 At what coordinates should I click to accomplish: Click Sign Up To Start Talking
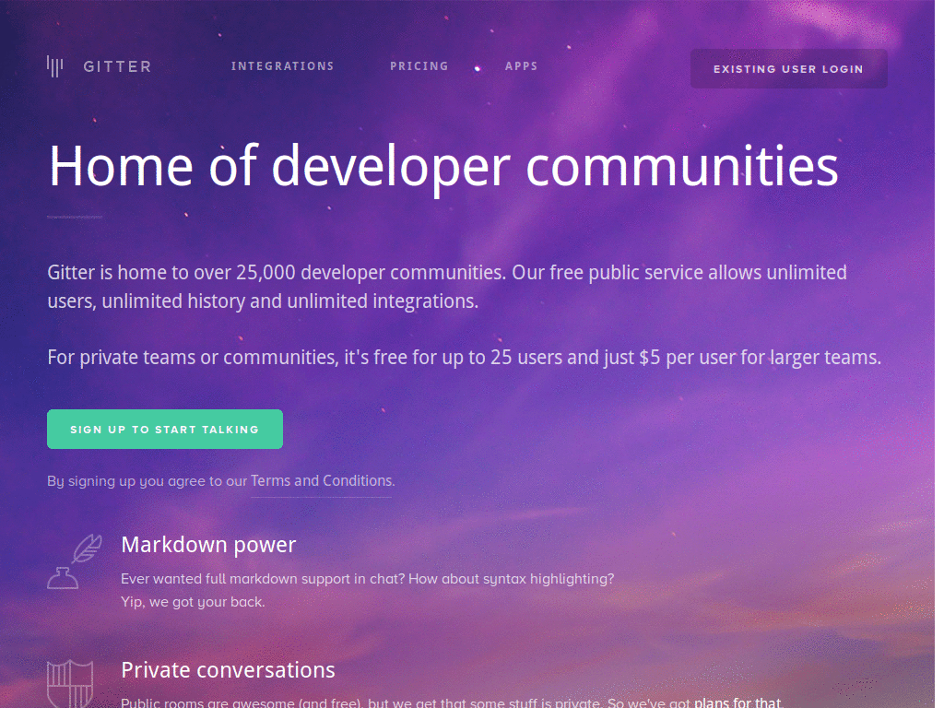coord(165,430)
